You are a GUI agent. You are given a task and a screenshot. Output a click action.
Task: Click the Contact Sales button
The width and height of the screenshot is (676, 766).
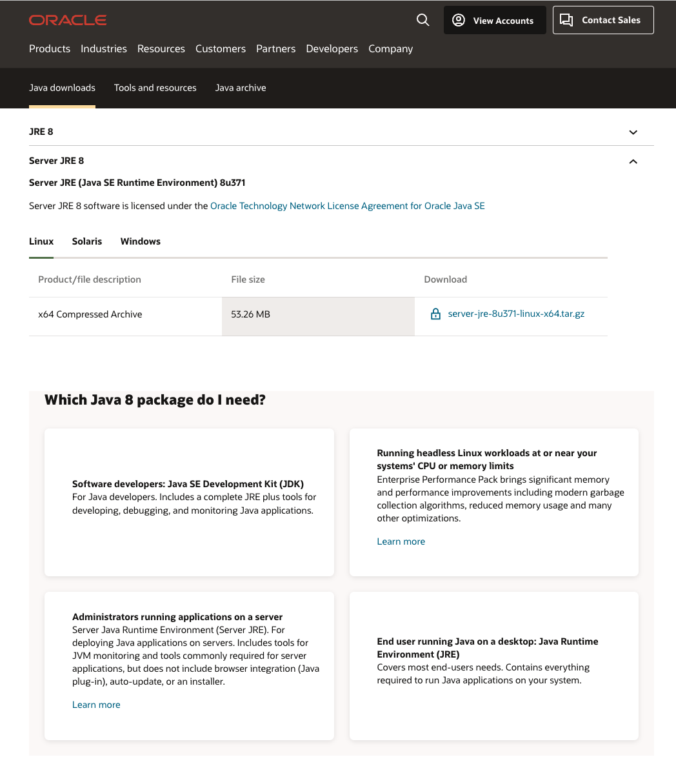(603, 20)
